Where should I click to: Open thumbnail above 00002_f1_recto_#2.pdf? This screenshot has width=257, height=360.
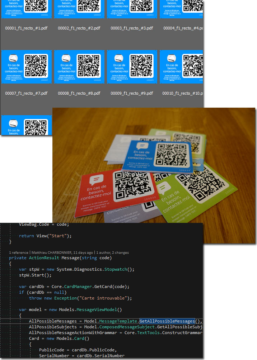pyautogui.click(x=79, y=9)
